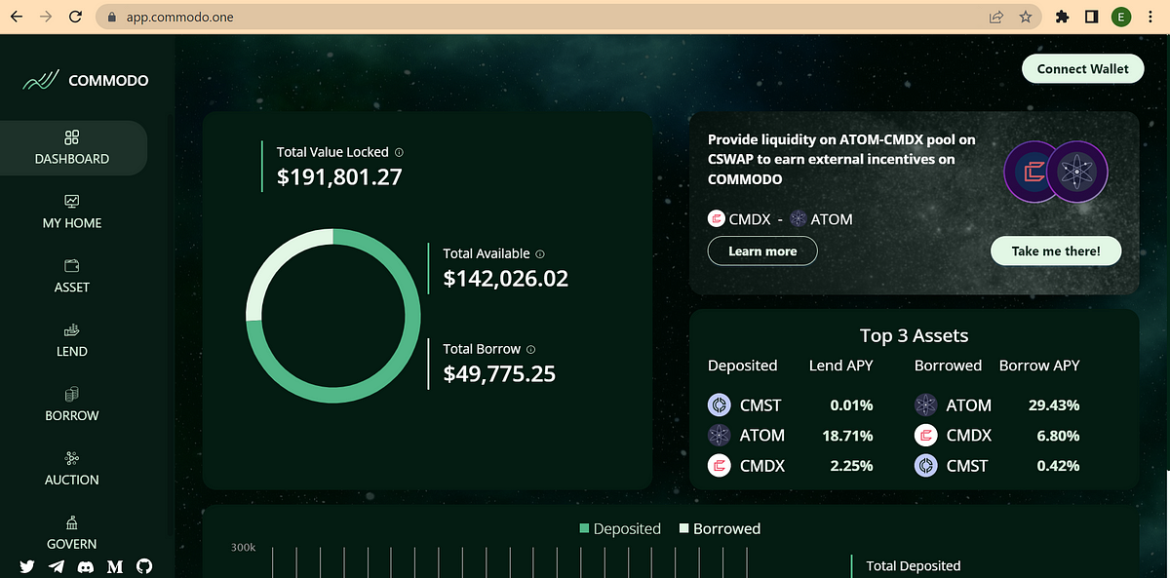
Task: Select the CMDX icon under Deposited
Action: pos(720,466)
